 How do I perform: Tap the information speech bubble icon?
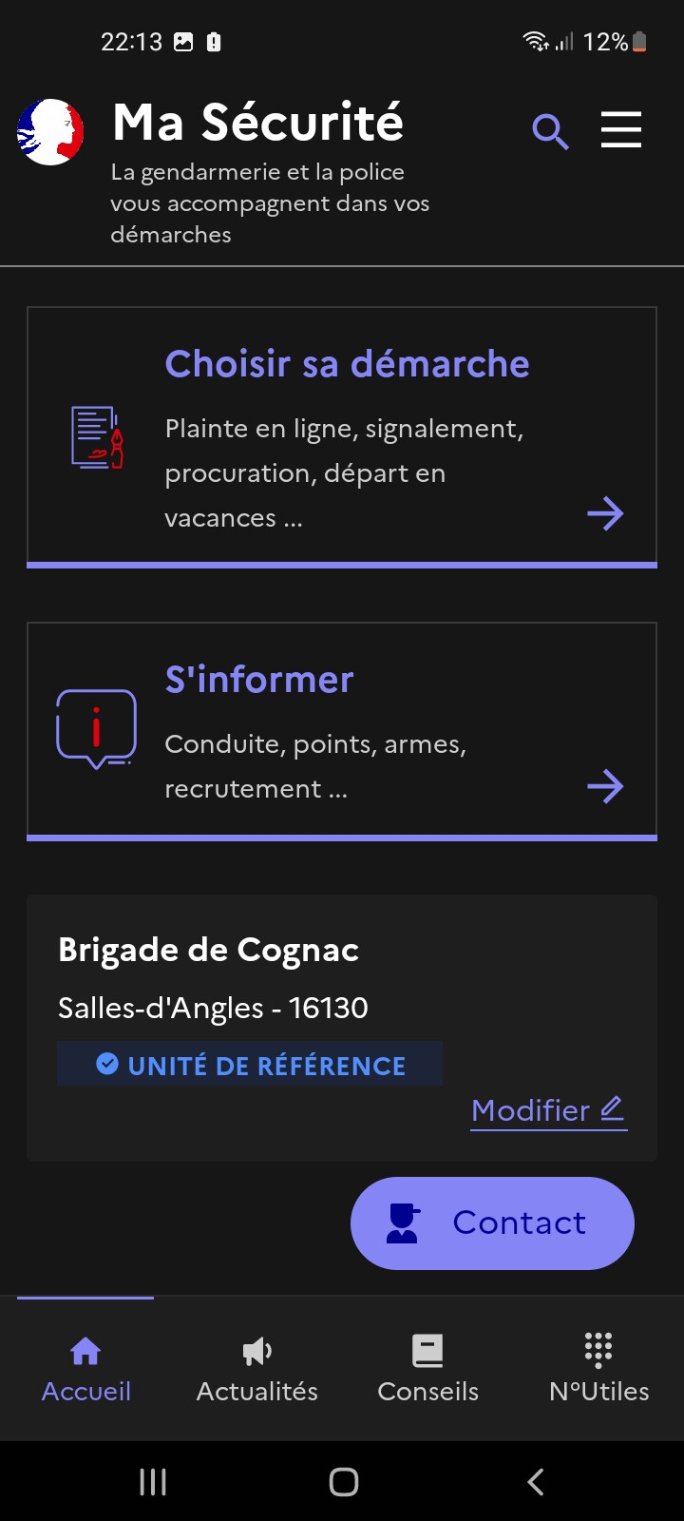[96, 729]
